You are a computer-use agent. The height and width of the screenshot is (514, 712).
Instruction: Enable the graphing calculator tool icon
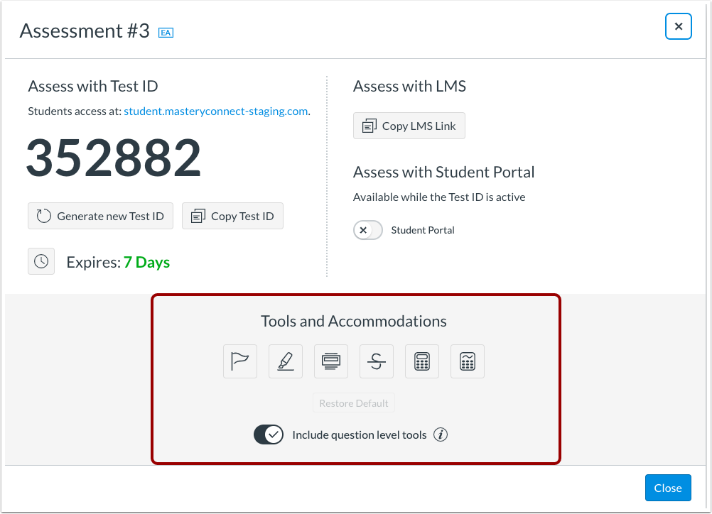[x=468, y=361]
